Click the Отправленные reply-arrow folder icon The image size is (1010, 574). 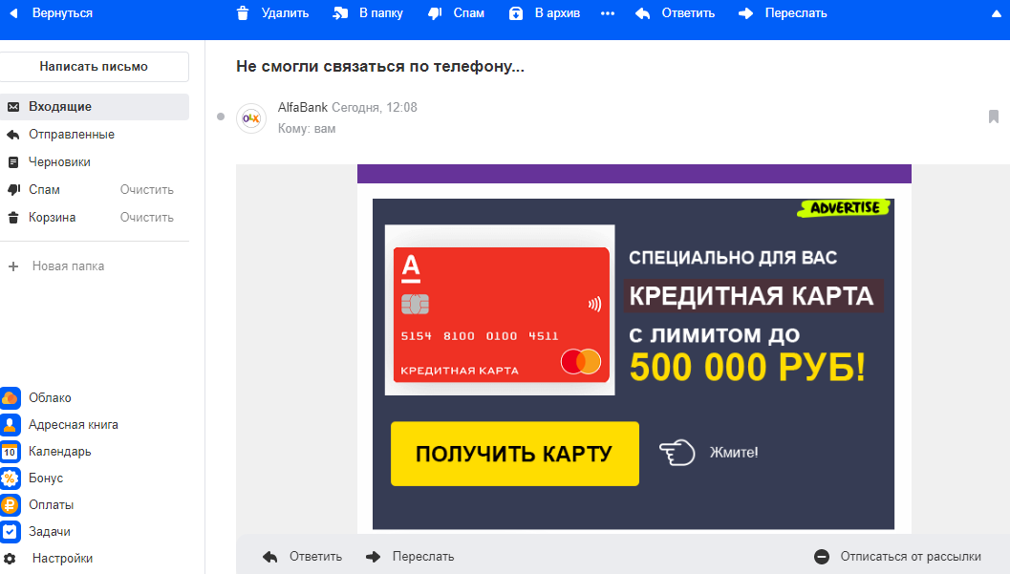click(x=12, y=135)
